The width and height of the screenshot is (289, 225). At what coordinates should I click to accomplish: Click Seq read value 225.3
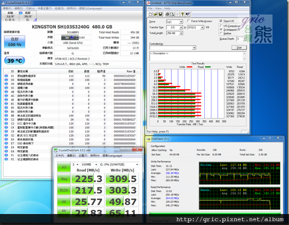[89, 179]
